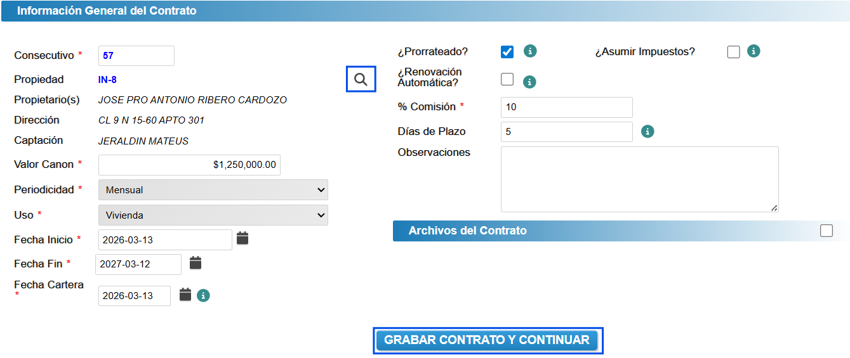
Task: Open the Fecha Fin calendar picker
Action: (196, 263)
